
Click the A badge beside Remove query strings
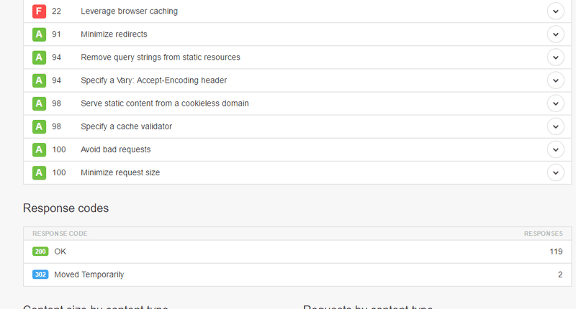(39, 57)
